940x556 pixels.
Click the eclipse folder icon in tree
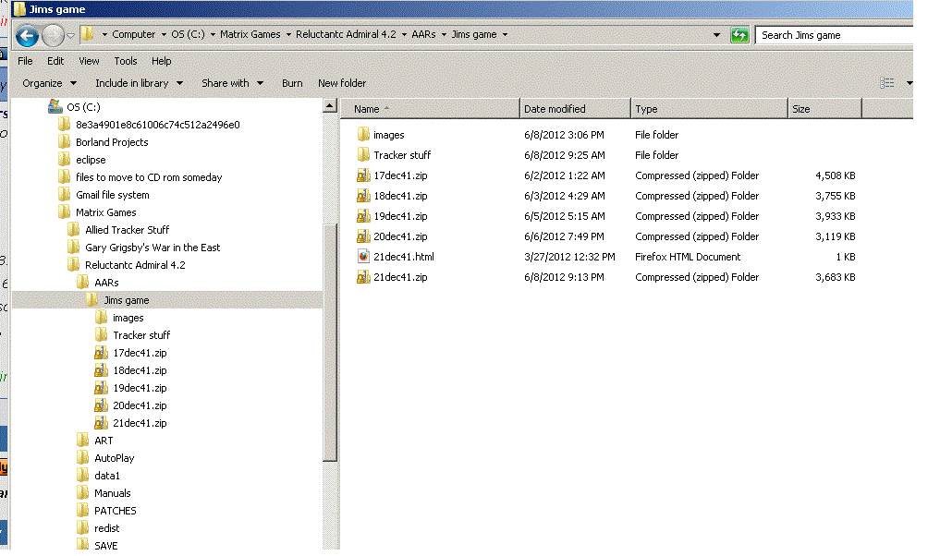[64, 160]
